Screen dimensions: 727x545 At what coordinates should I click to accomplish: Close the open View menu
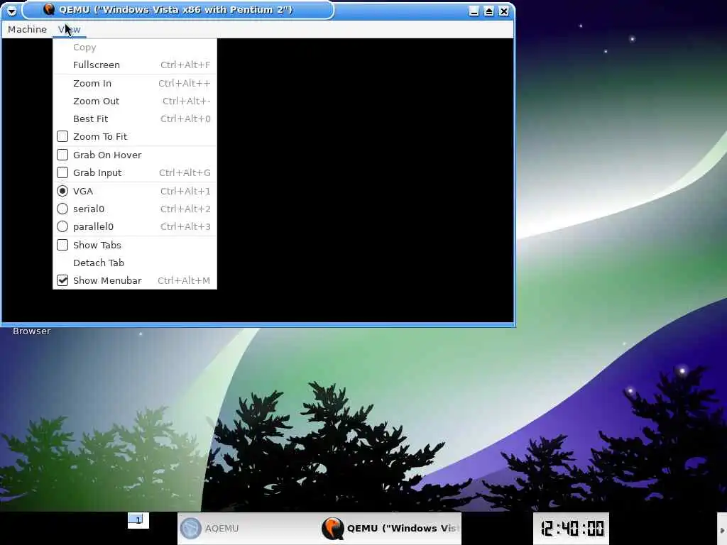pyautogui.click(x=69, y=29)
